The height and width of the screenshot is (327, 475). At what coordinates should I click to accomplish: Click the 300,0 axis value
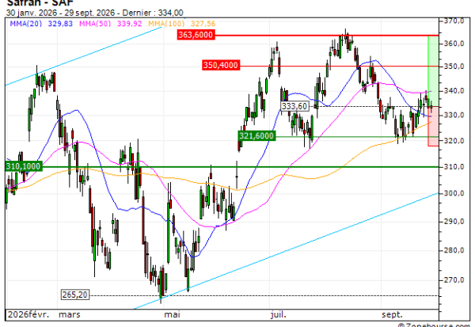pos(454,193)
